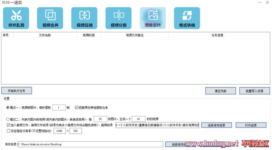272x150 pixels.
Task: Open the 视频压缩 video compression tool
Action: 84,18
